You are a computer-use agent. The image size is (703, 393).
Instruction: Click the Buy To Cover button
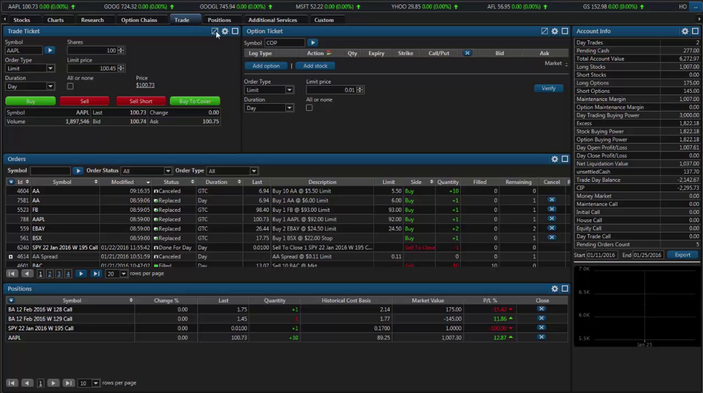coord(195,102)
